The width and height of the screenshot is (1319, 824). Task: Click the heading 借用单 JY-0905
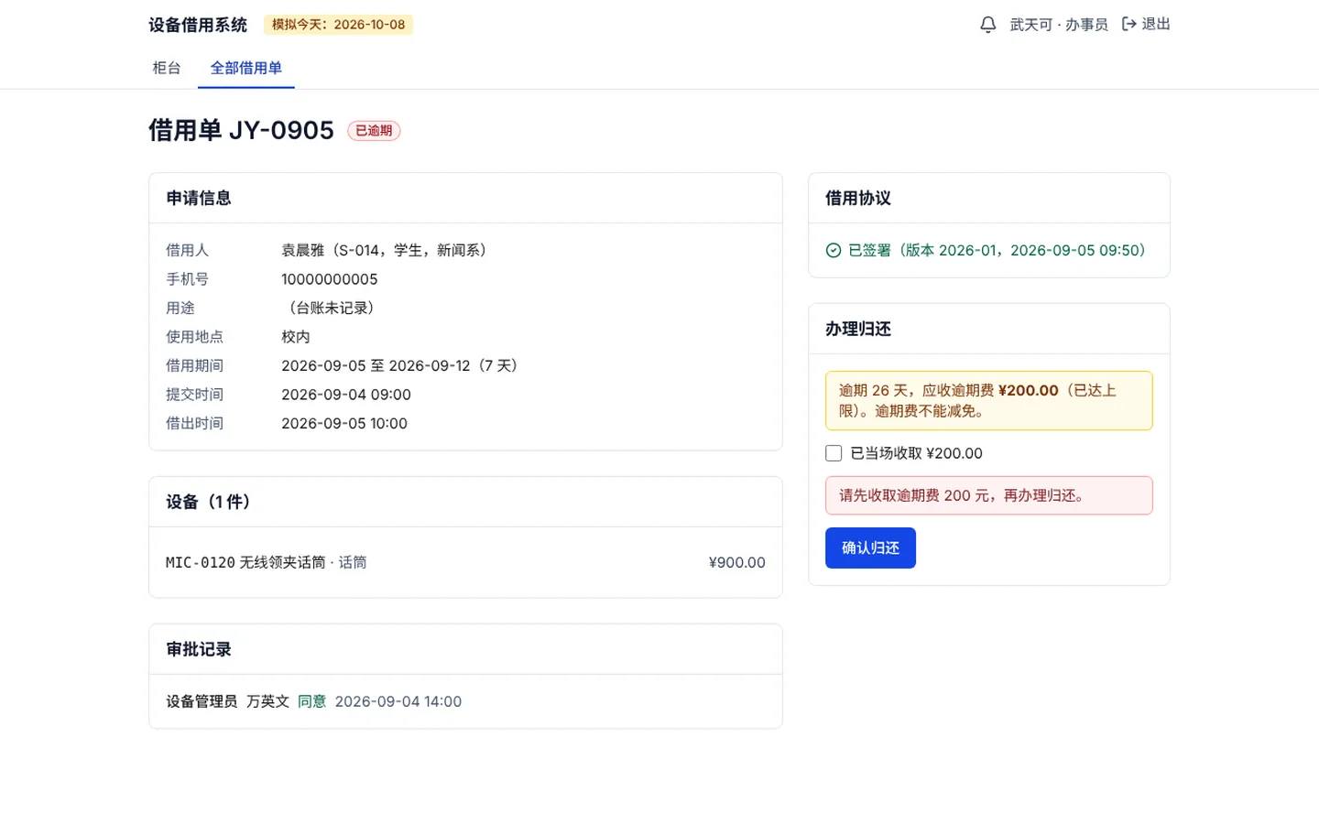coord(241,130)
